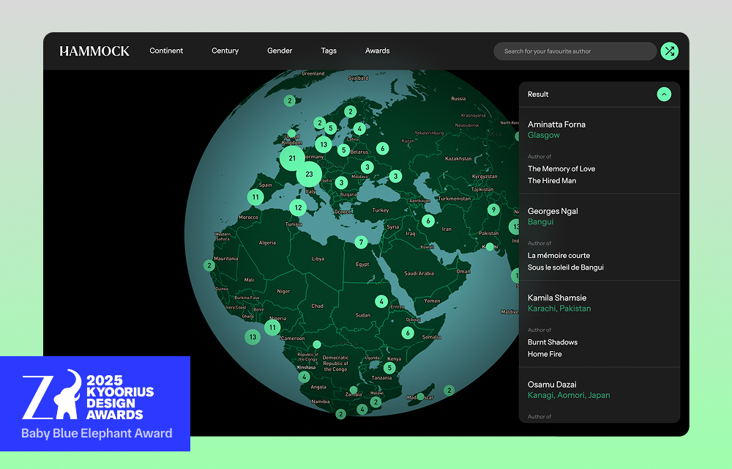Screen dimensions: 732x469
Task: Click the cluster 12 near Tunisia
Action: point(298,208)
